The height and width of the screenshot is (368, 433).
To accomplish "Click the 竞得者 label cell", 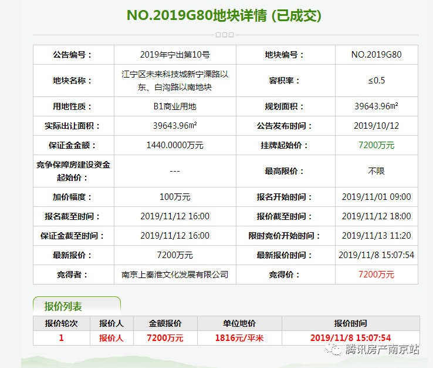I will [73, 275].
